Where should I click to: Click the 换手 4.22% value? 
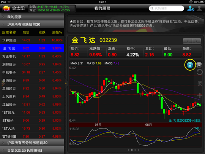point(133,55)
